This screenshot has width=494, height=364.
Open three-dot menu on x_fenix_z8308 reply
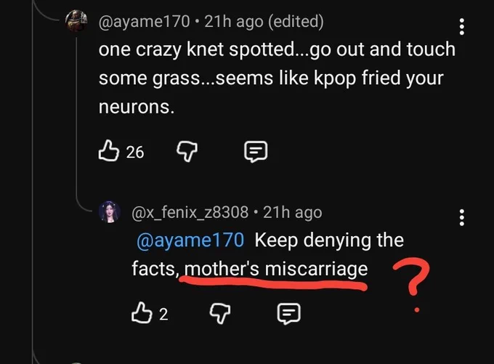(x=461, y=217)
